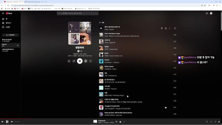The height and width of the screenshot is (125, 222).
Task: Open the Library section in sidebar
Action: coord(3,27)
